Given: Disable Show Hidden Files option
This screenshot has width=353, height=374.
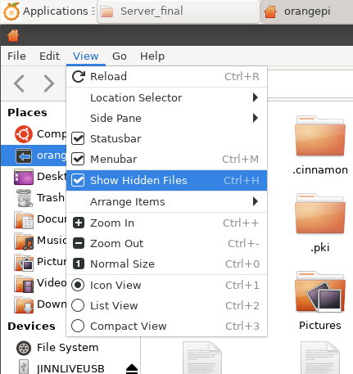Looking at the screenshot, I should (166, 180).
